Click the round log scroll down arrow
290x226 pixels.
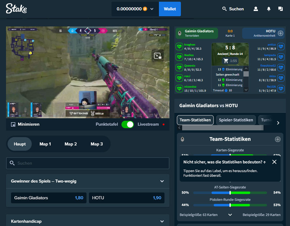point(246,90)
